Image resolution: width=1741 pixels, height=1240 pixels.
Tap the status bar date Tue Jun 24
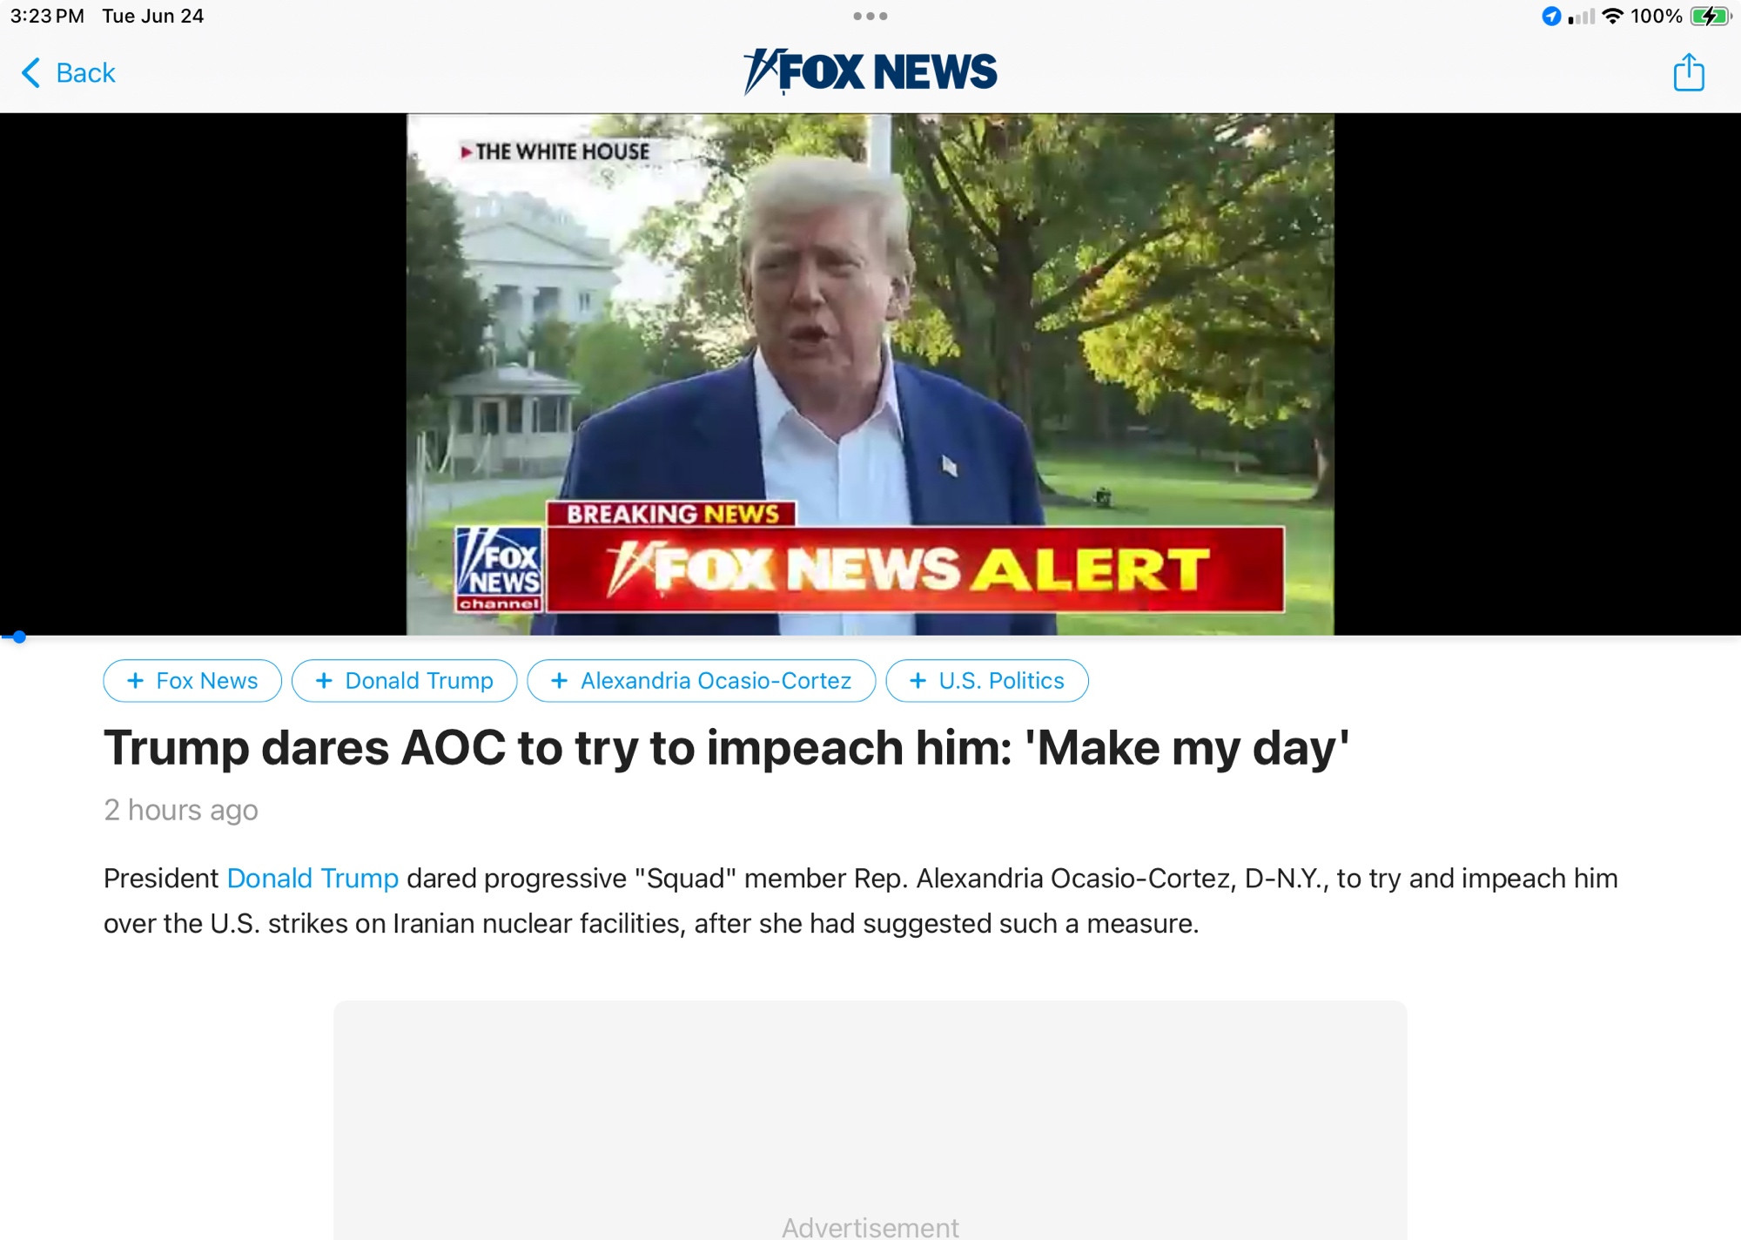point(153,16)
